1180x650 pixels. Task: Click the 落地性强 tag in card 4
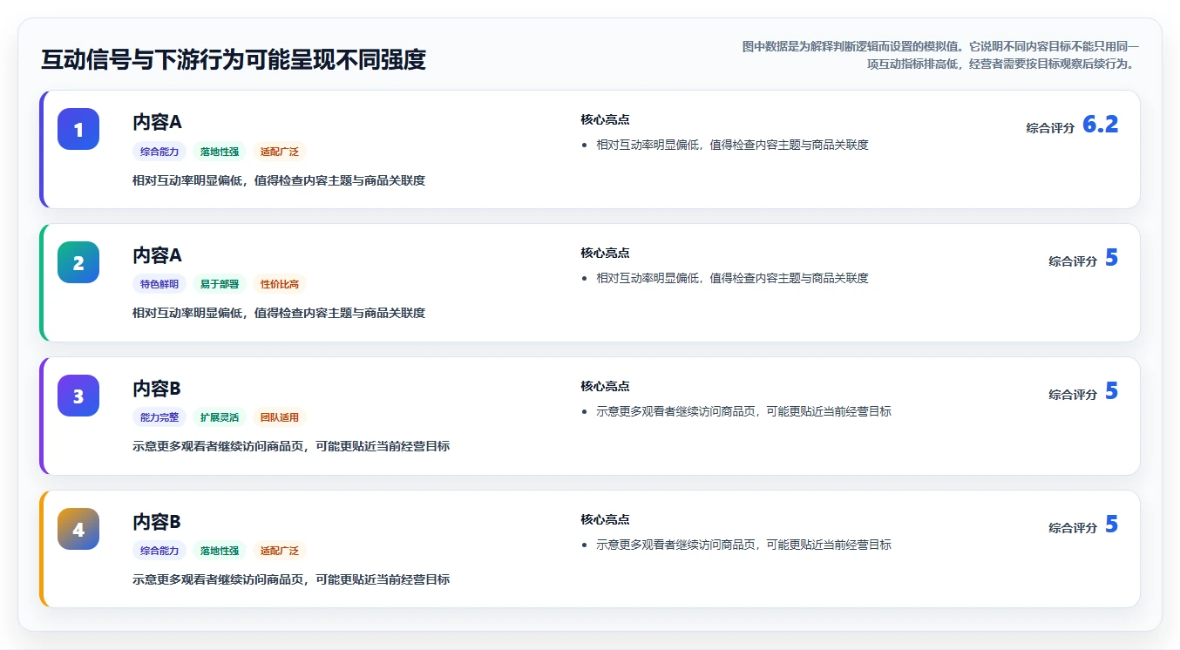(x=220, y=551)
